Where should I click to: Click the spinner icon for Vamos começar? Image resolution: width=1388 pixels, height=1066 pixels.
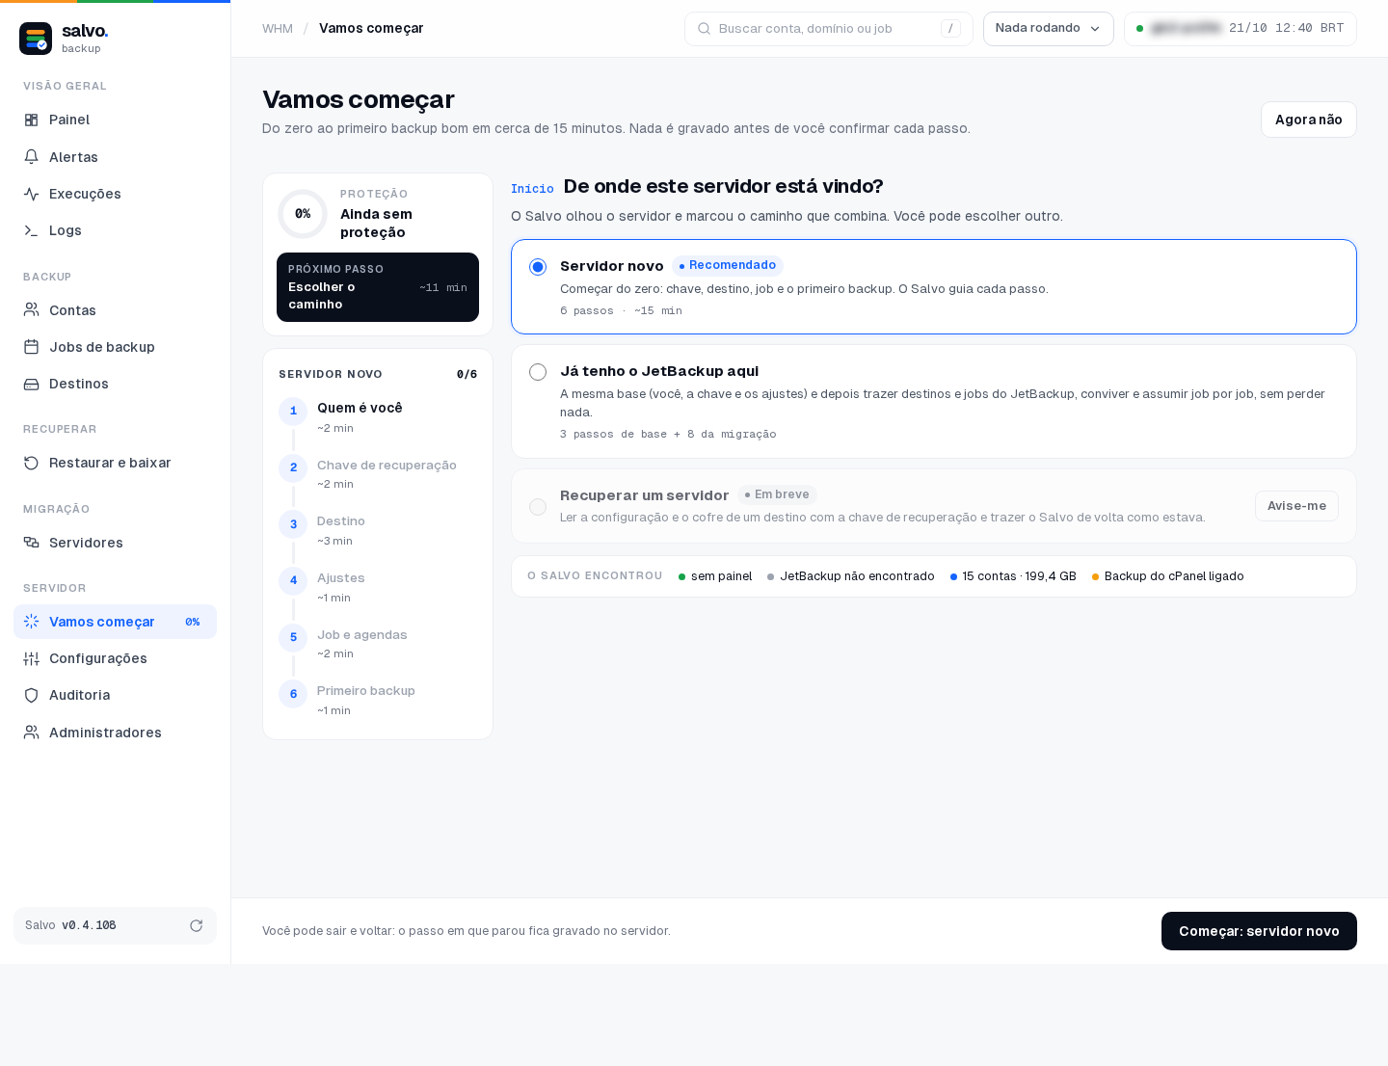pos(31,622)
